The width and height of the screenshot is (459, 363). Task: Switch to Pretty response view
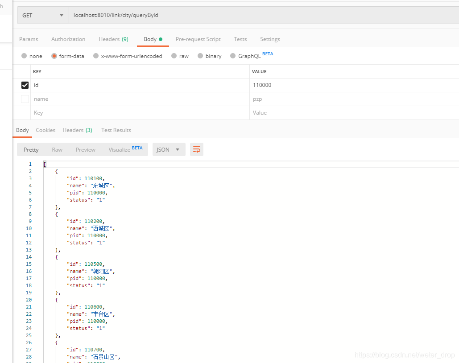tap(31, 149)
